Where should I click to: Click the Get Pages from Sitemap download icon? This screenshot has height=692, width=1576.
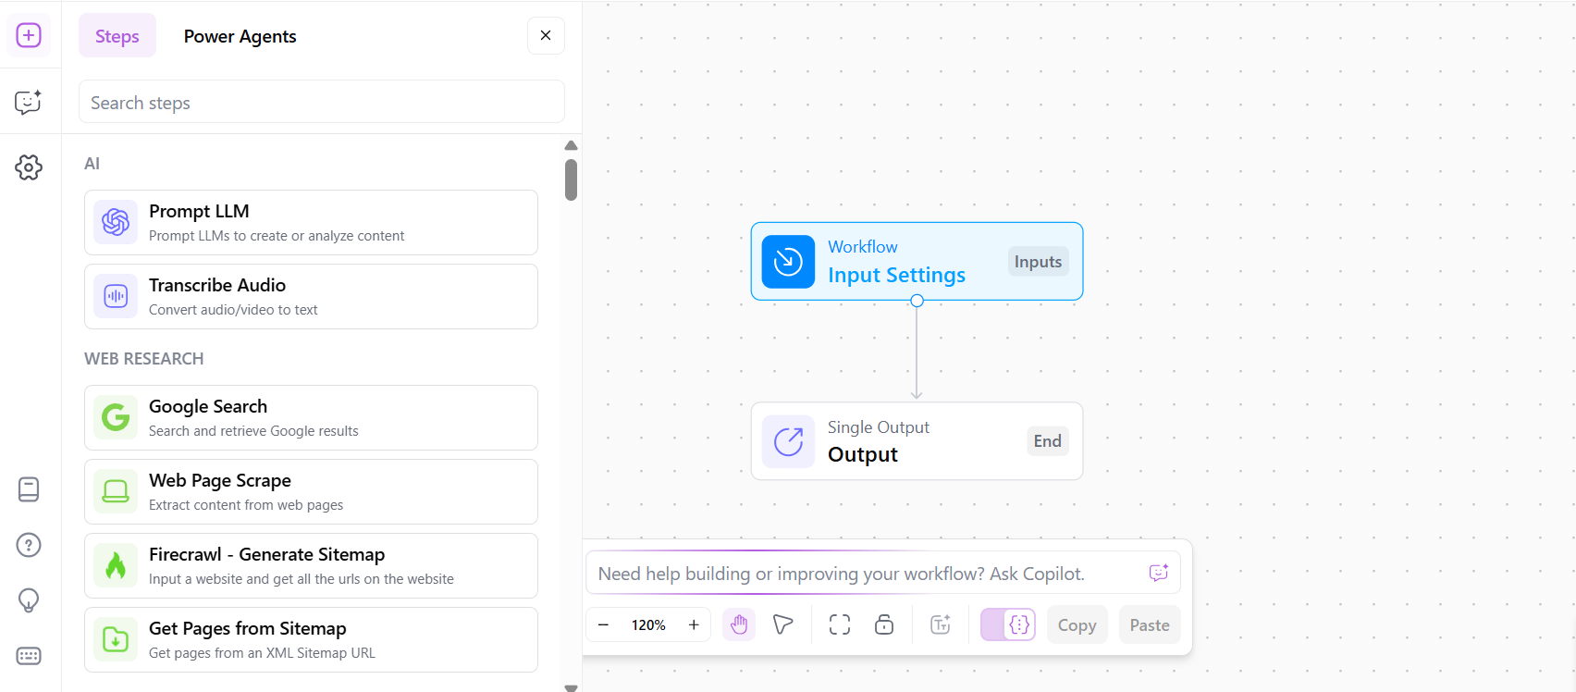pyautogui.click(x=116, y=639)
